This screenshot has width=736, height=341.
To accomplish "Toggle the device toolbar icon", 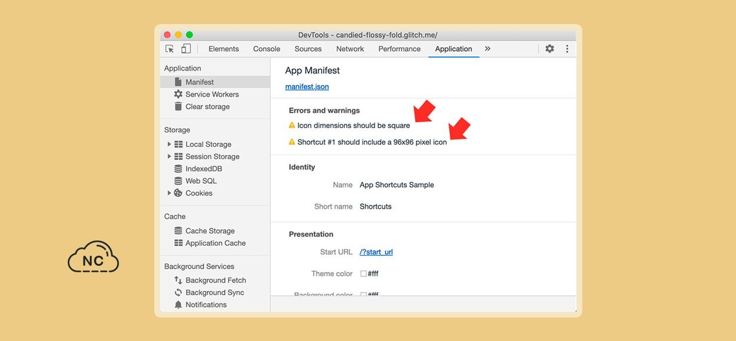I will click(186, 49).
